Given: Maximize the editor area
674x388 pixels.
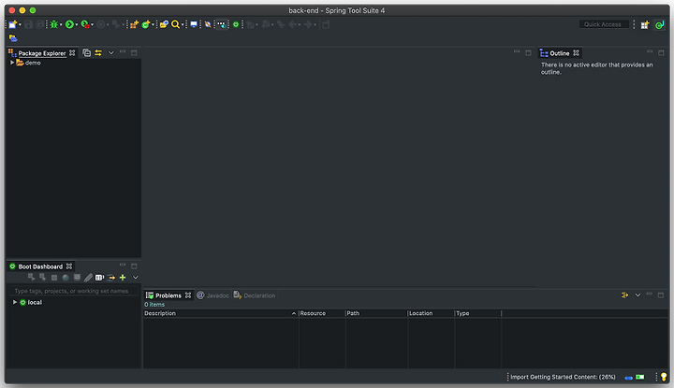Looking at the screenshot, I should 528,52.
